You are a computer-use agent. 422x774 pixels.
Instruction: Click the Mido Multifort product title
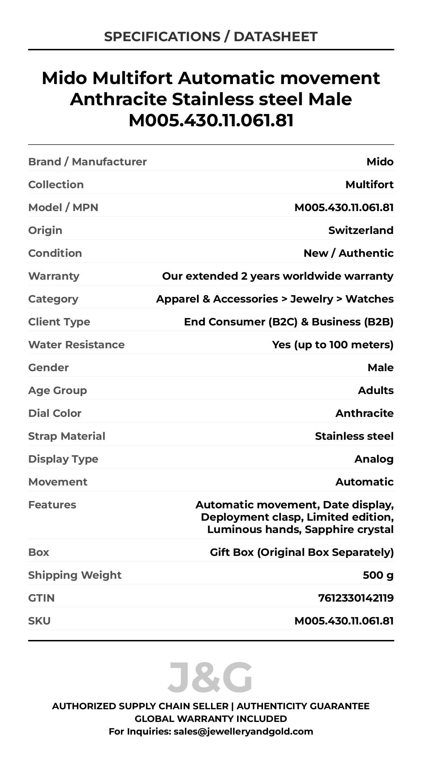click(x=211, y=99)
